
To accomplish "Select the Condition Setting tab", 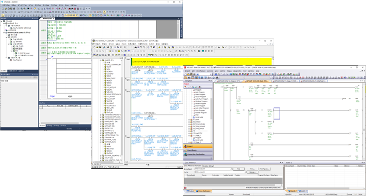I will tap(208, 166).
